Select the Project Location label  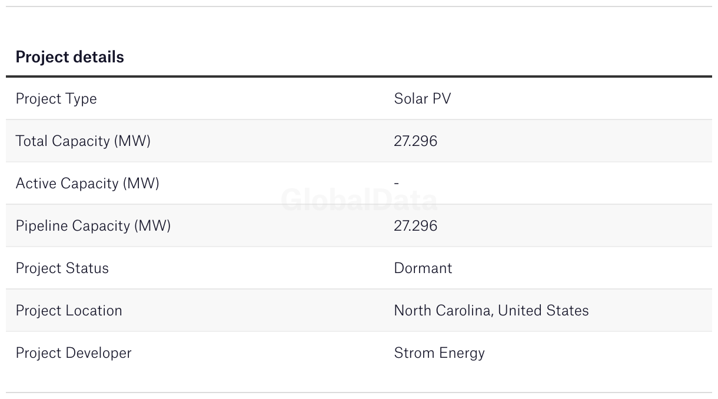click(69, 311)
